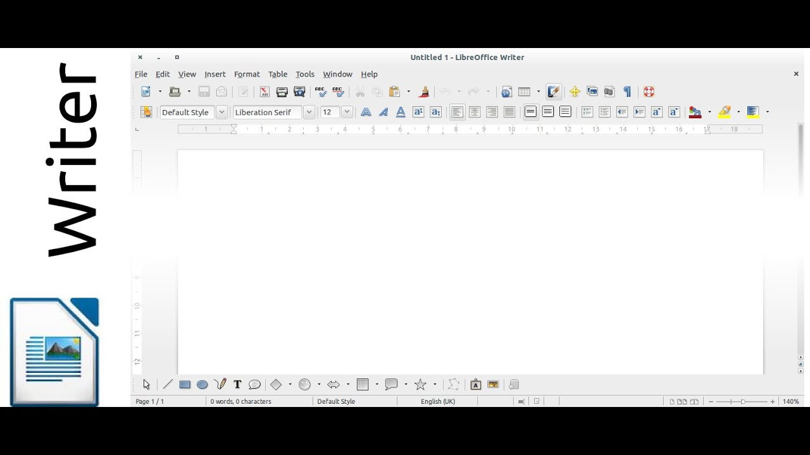The height and width of the screenshot is (455, 810).
Task: Click the Paste clipboard icon
Action: click(395, 92)
